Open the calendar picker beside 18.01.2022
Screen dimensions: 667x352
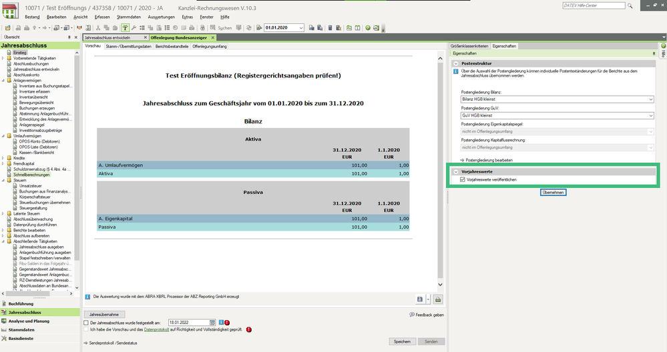pyautogui.click(x=212, y=322)
